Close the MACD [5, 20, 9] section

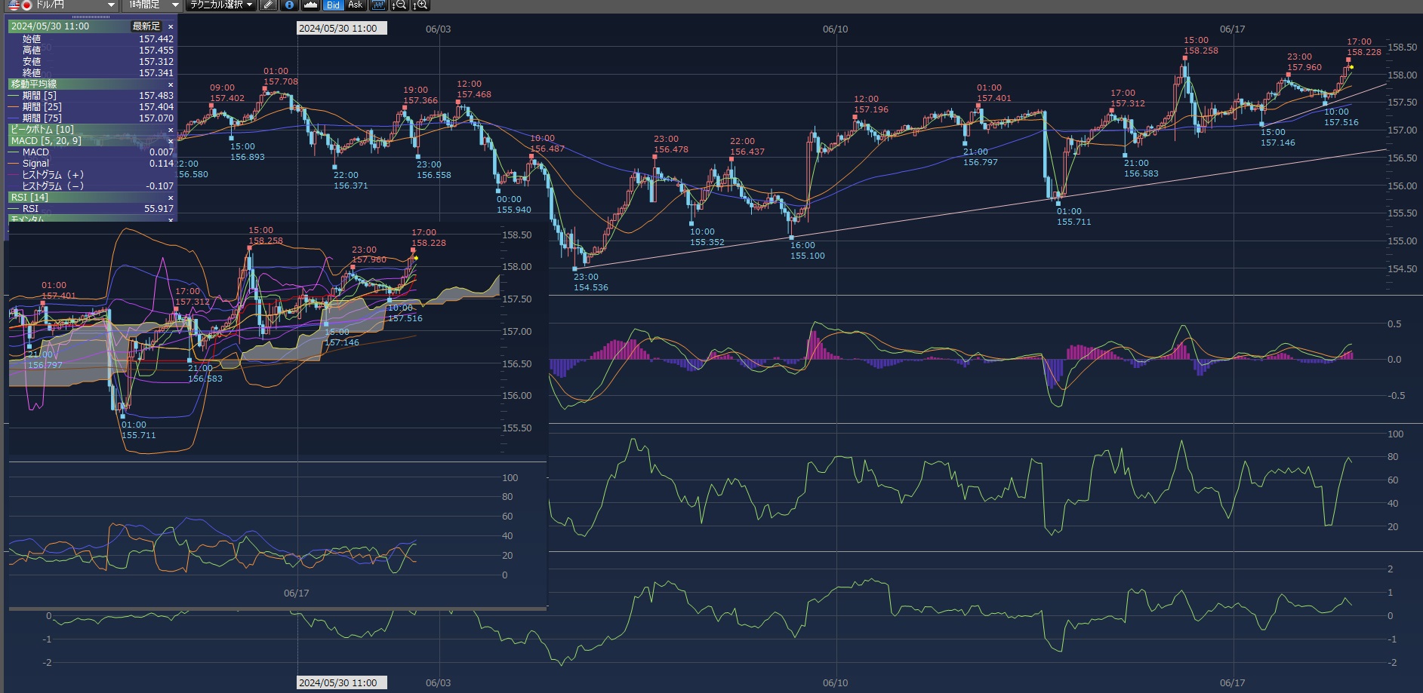pyautogui.click(x=171, y=141)
